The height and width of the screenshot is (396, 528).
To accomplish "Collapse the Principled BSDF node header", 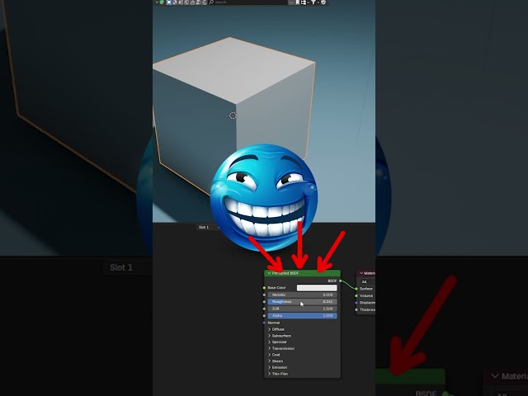I will point(269,273).
